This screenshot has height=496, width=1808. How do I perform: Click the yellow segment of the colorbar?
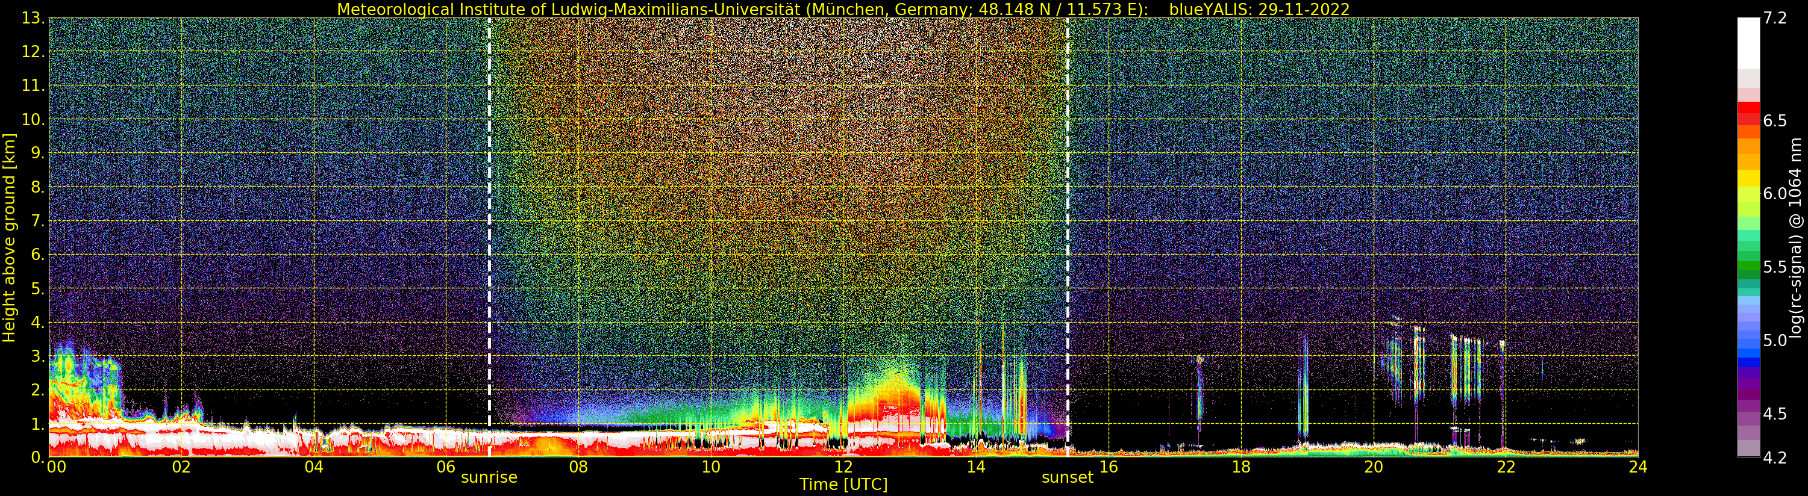(1748, 179)
